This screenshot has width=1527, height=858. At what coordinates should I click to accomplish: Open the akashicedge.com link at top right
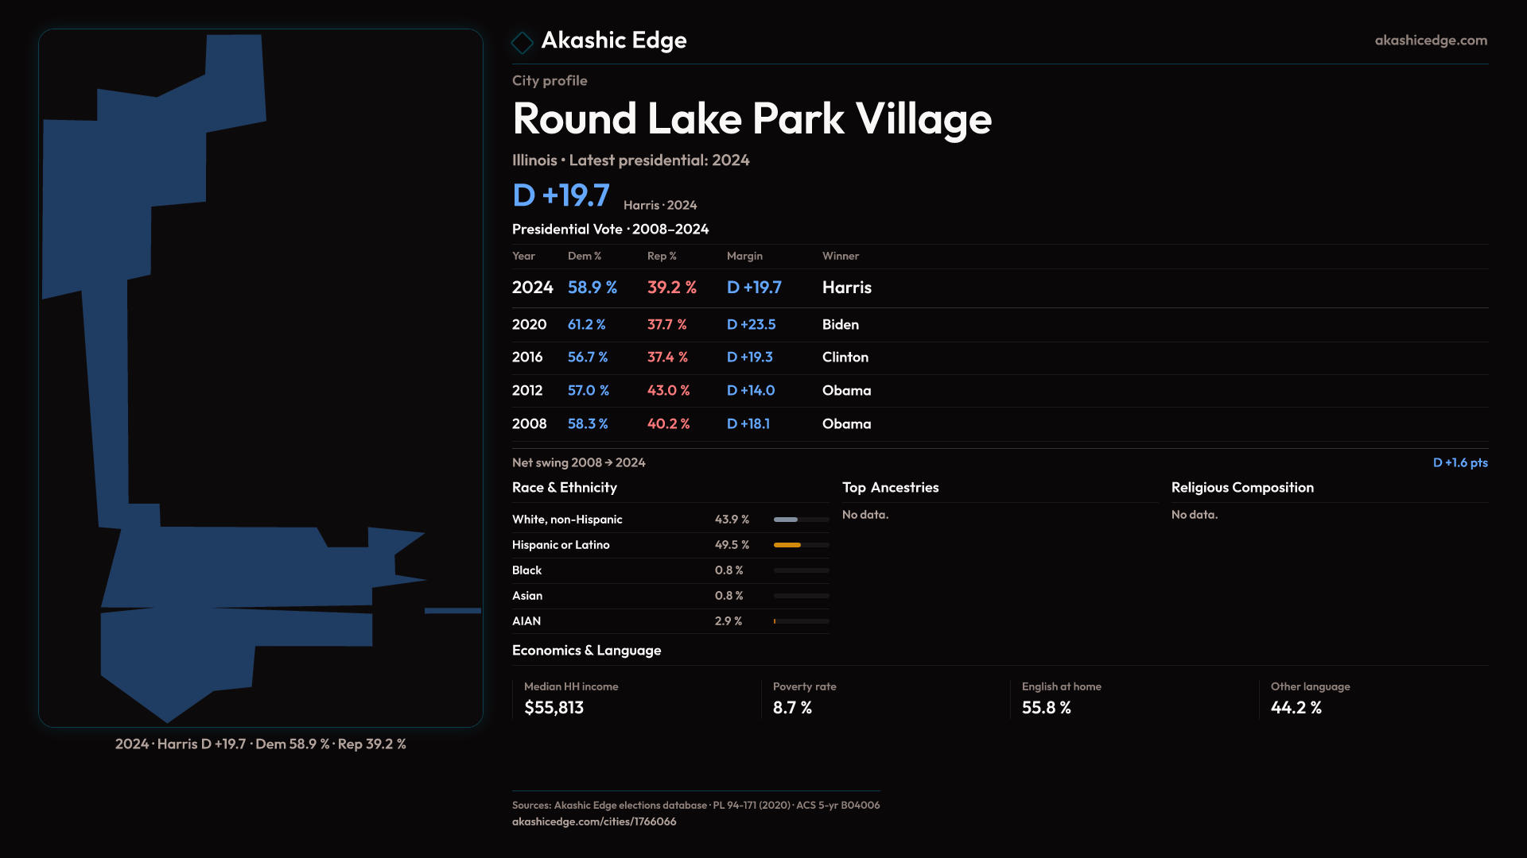click(x=1430, y=41)
